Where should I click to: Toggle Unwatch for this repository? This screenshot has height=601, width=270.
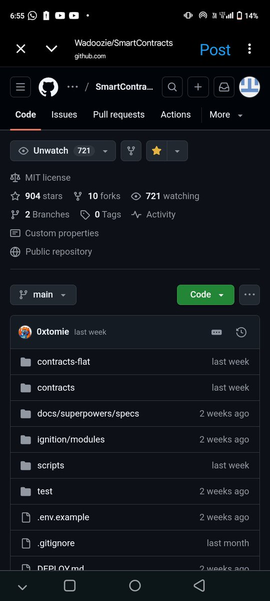(x=63, y=151)
